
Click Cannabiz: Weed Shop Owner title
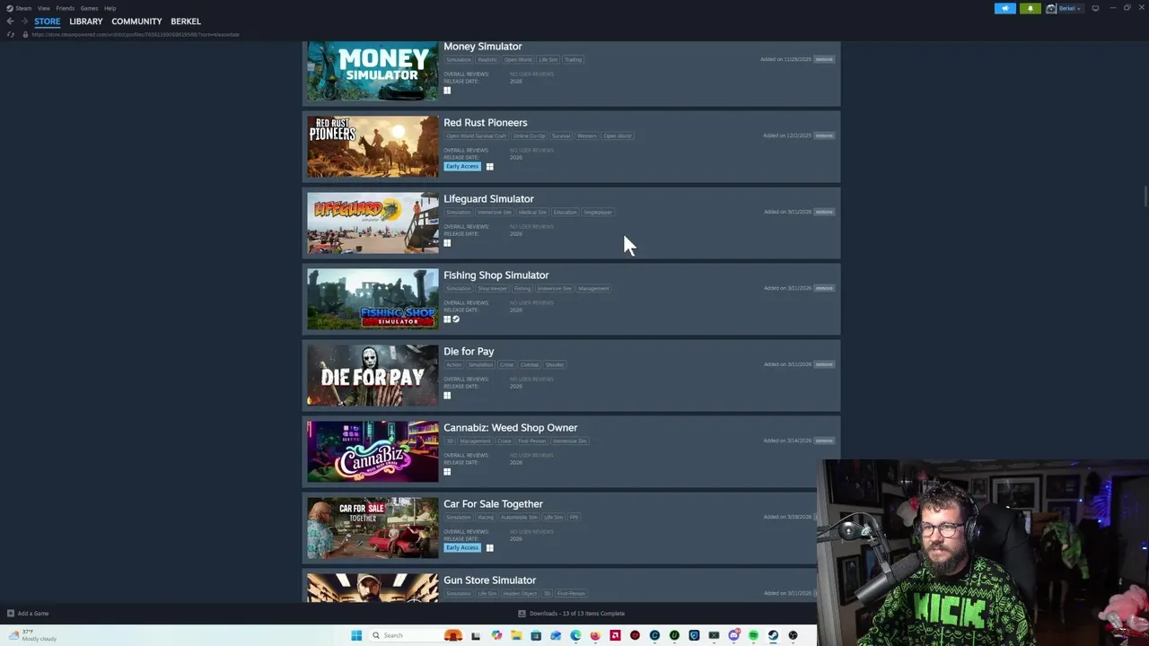[x=510, y=428]
